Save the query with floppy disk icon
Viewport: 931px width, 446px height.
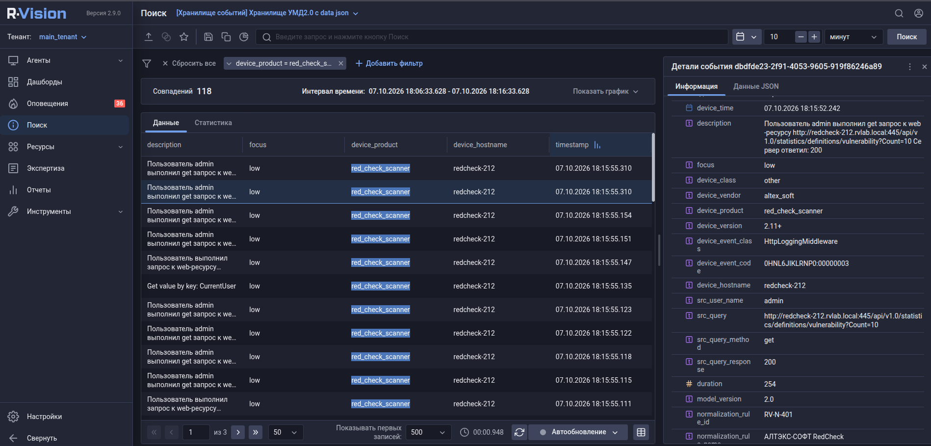tap(208, 37)
